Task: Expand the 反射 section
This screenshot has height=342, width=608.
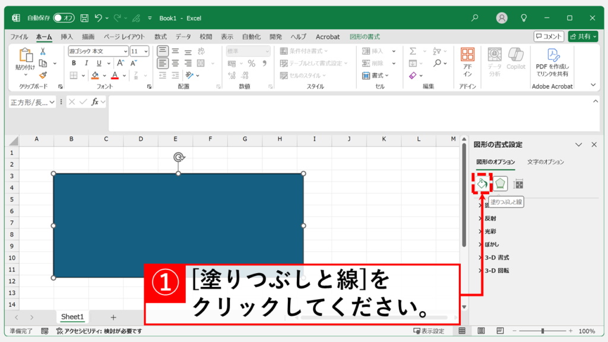Action: tap(490, 218)
